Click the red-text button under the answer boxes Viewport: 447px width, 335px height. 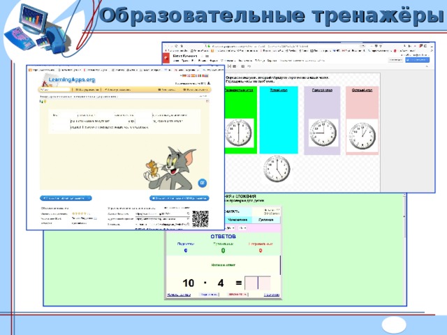(237, 295)
